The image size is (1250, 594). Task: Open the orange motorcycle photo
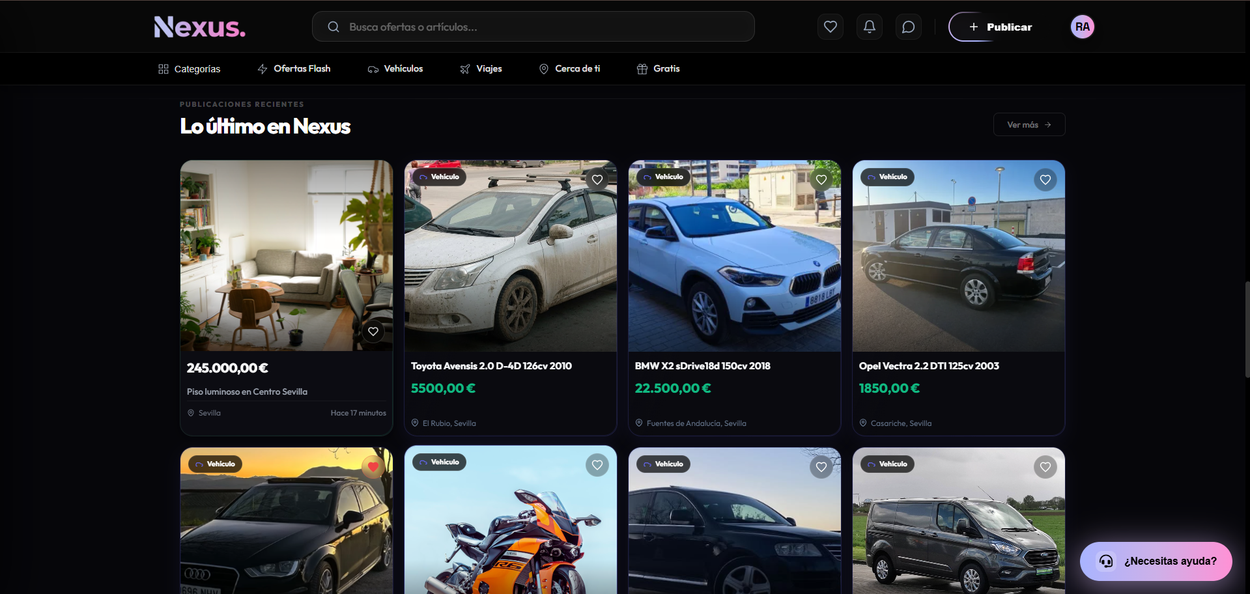pos(511,520)
